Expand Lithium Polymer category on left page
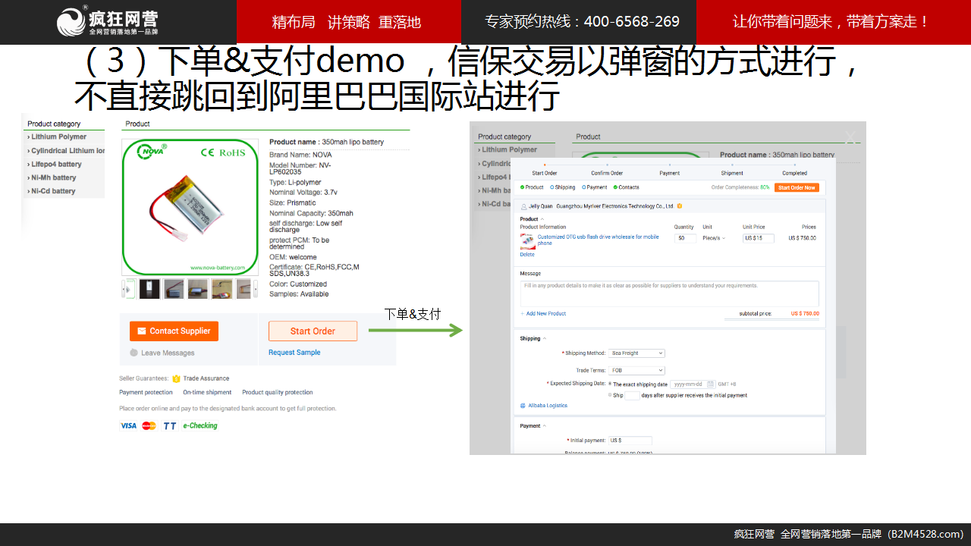 tap(58, 137)
